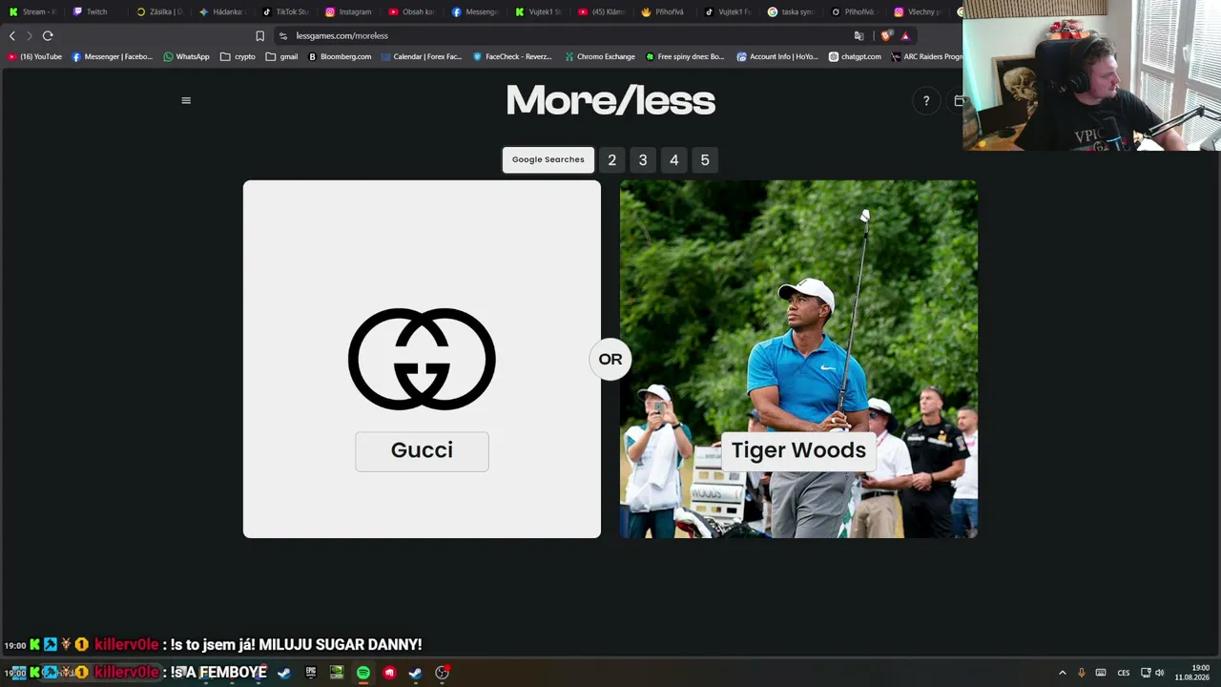Open the site settings icon beside the URL
Screen dimensions: 1221x687
tap(283, 35)
